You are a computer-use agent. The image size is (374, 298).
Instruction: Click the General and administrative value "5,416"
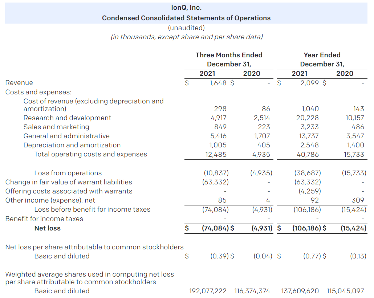(219, 136)
